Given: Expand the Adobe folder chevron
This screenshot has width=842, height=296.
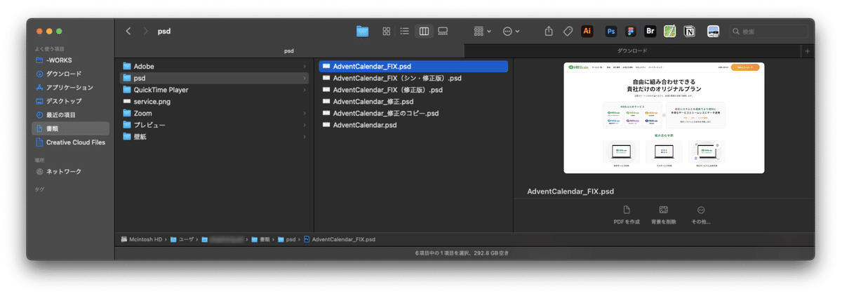Looking at the screenshot, I should (305, 66).
